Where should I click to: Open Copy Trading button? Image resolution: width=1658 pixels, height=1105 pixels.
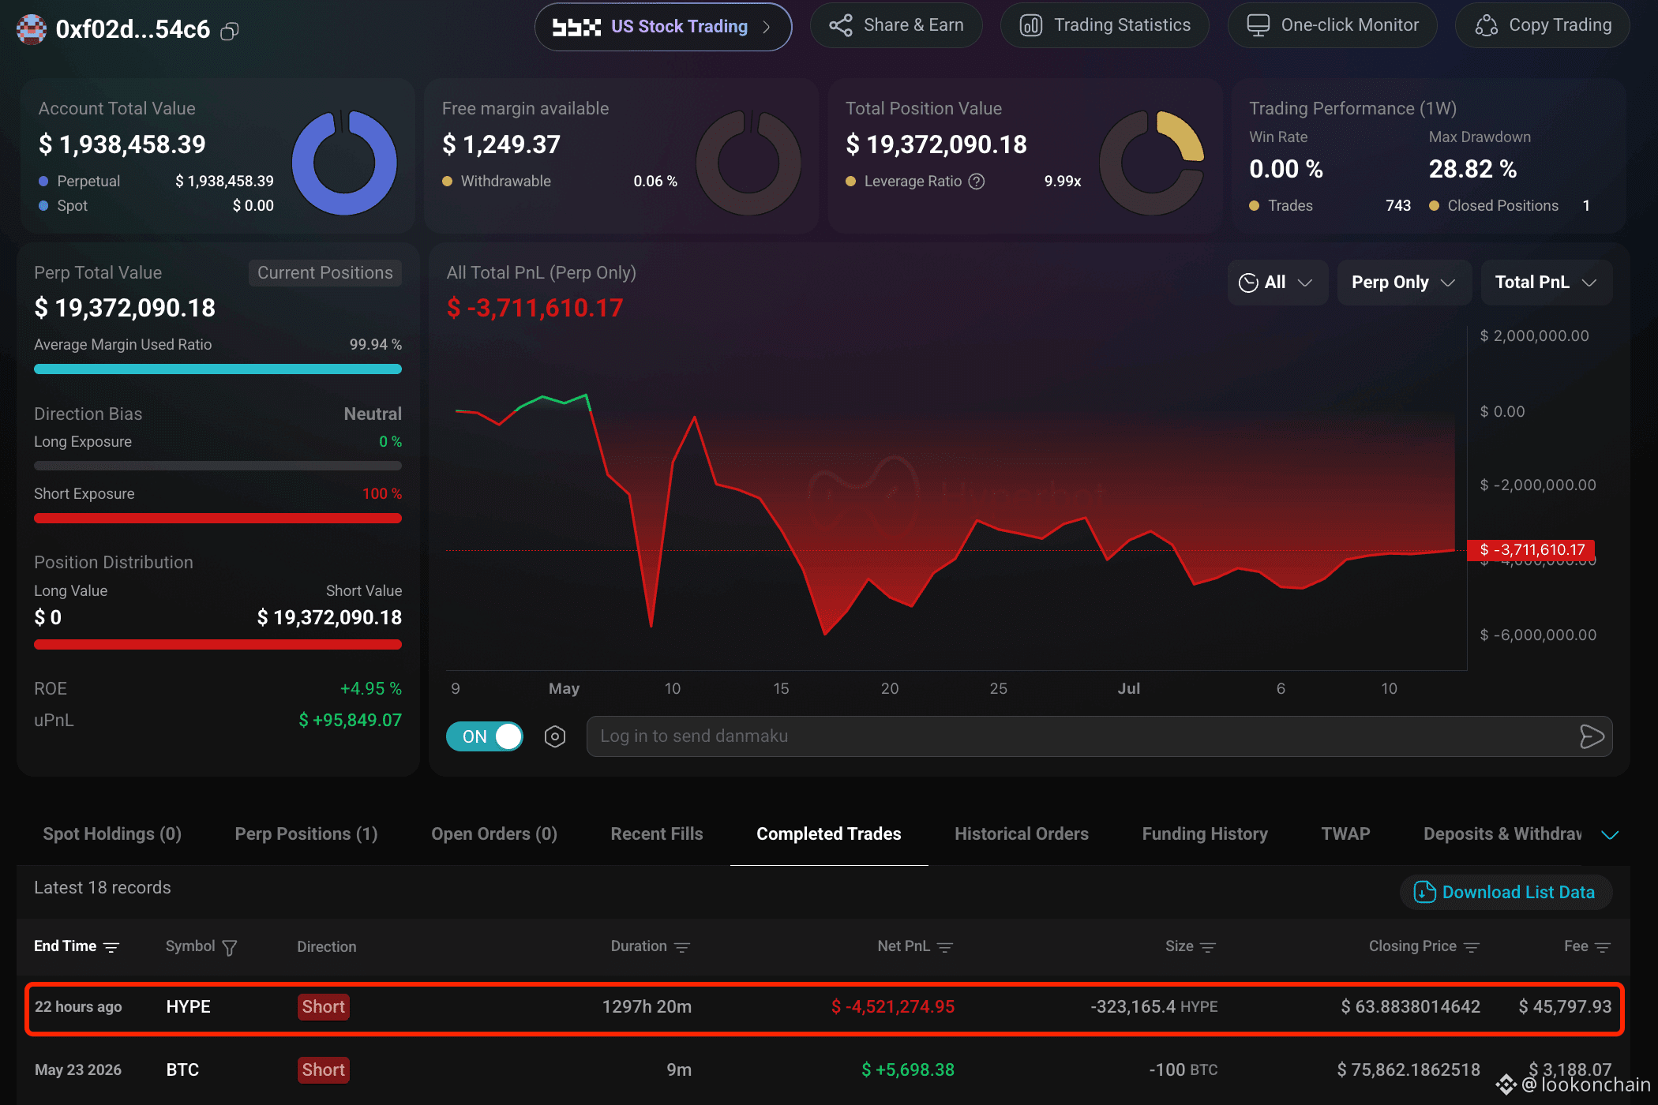pyautogui.click(x=1544, y=25)
